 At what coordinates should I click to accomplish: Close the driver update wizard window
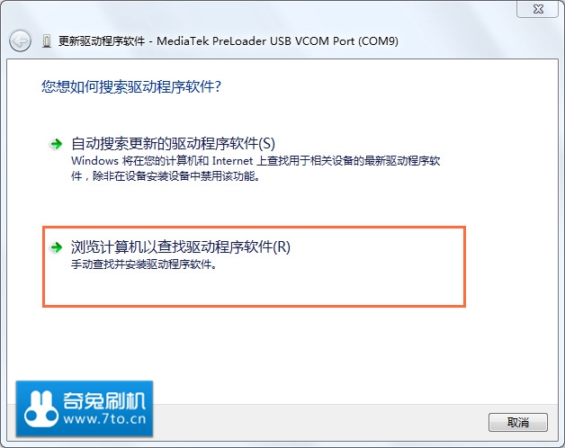click(538, 9)
